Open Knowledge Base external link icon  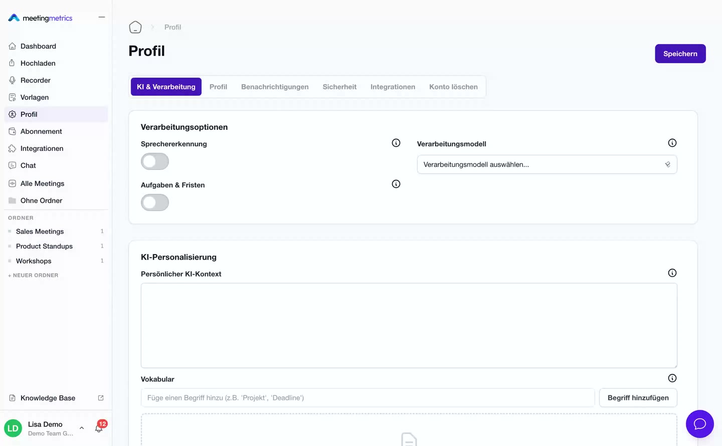point(101,398)
